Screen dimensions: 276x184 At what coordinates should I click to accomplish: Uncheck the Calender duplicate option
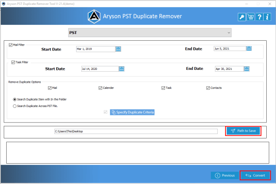[100, 88]
